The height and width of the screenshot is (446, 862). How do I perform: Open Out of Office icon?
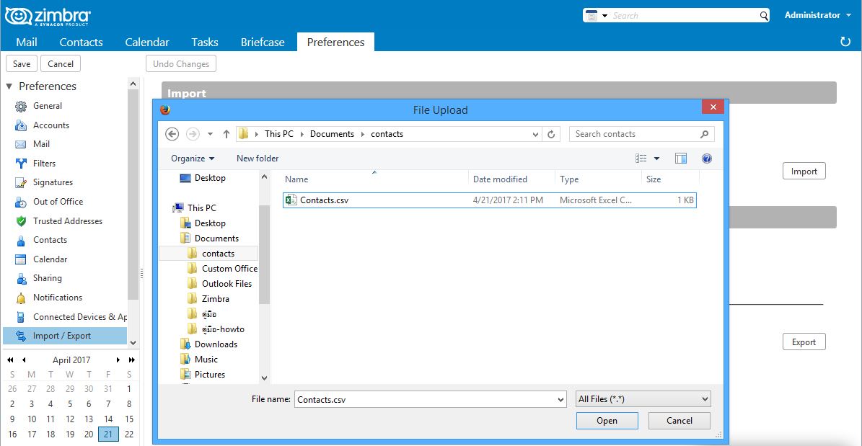coord(21,202)
